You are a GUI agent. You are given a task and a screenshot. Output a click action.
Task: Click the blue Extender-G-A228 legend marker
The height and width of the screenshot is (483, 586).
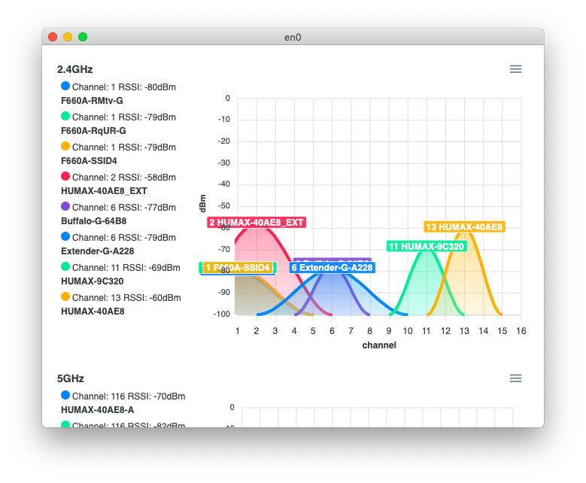tap(65, 237)
